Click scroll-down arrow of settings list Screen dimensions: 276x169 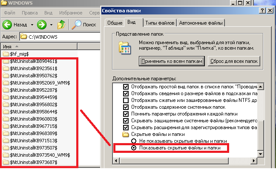tap(261, 154)
